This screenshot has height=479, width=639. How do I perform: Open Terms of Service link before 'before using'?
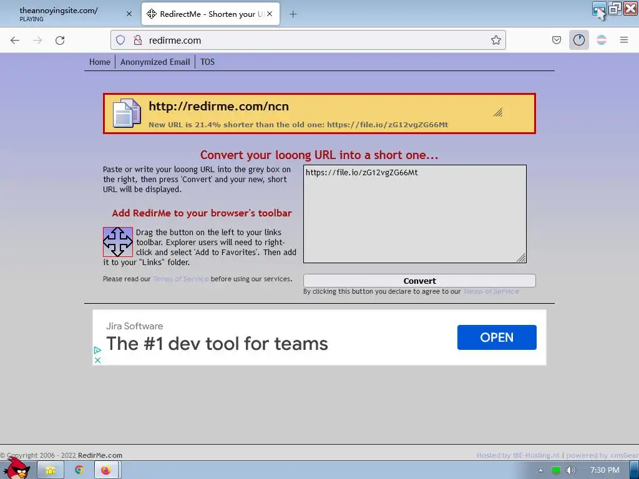[181, 279]
